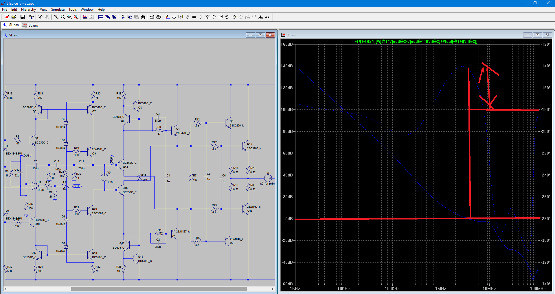This screenshot has width=555, height=294.
Task: Open the Find binoculars tool
Action: pos(143,17)
